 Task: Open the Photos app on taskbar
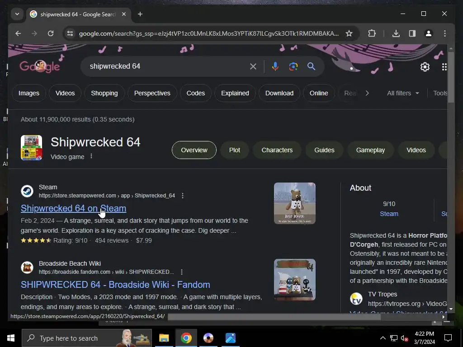[230, 338]
